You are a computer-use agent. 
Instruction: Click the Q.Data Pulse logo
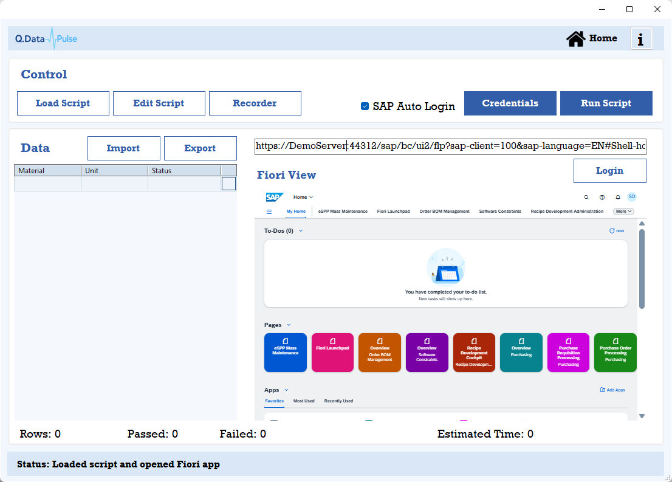click(x=46, y=38)
